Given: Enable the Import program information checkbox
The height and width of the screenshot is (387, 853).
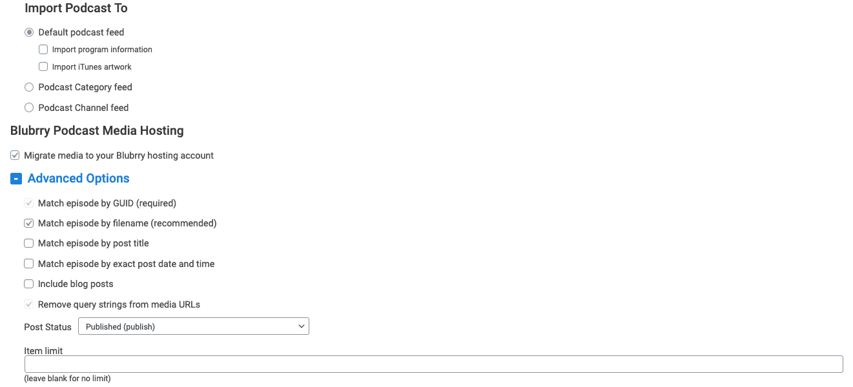Looking at the screenshot, I should coord(43,49).
